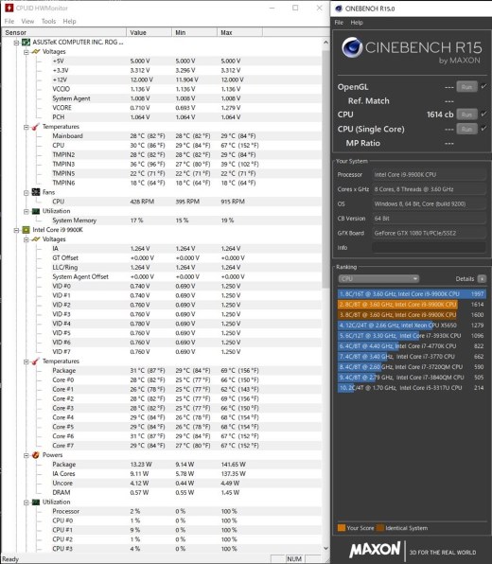
Task: Toggle the CPU (Single Core) test checkmark
Action: [483, 129]
